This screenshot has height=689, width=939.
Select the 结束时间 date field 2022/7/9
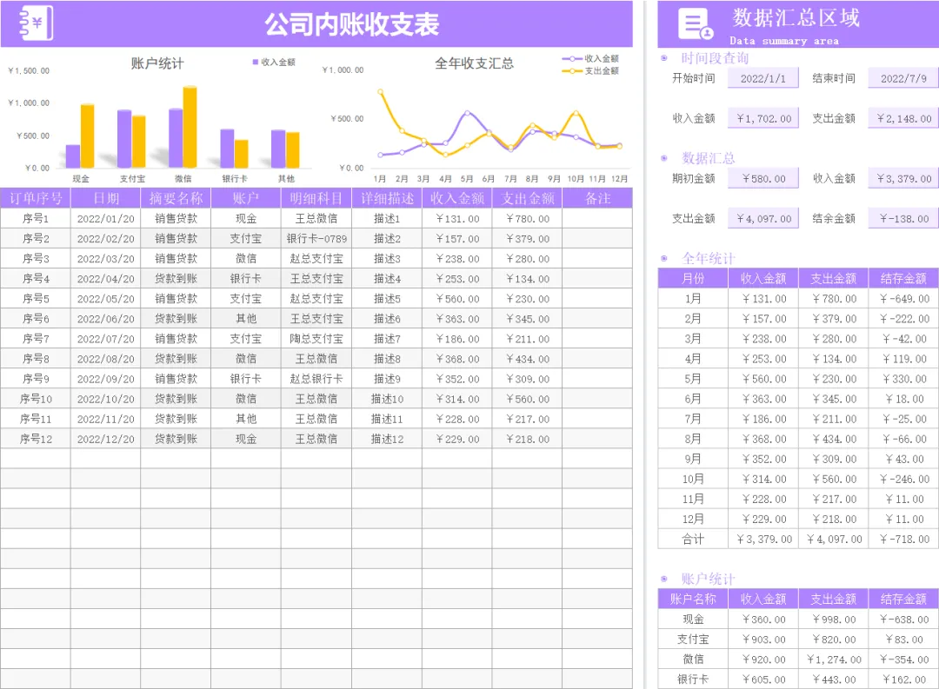[x=903, y=78]
